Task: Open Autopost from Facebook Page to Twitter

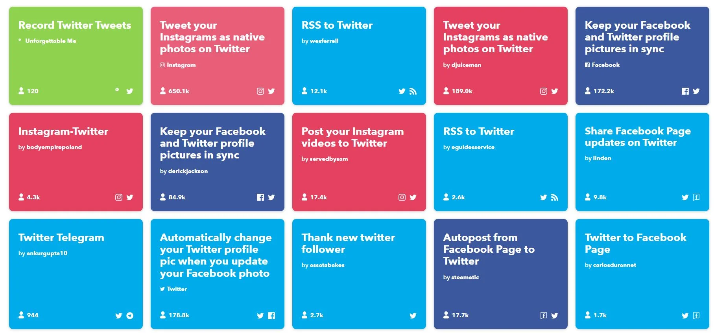Action: click(489, 249)
